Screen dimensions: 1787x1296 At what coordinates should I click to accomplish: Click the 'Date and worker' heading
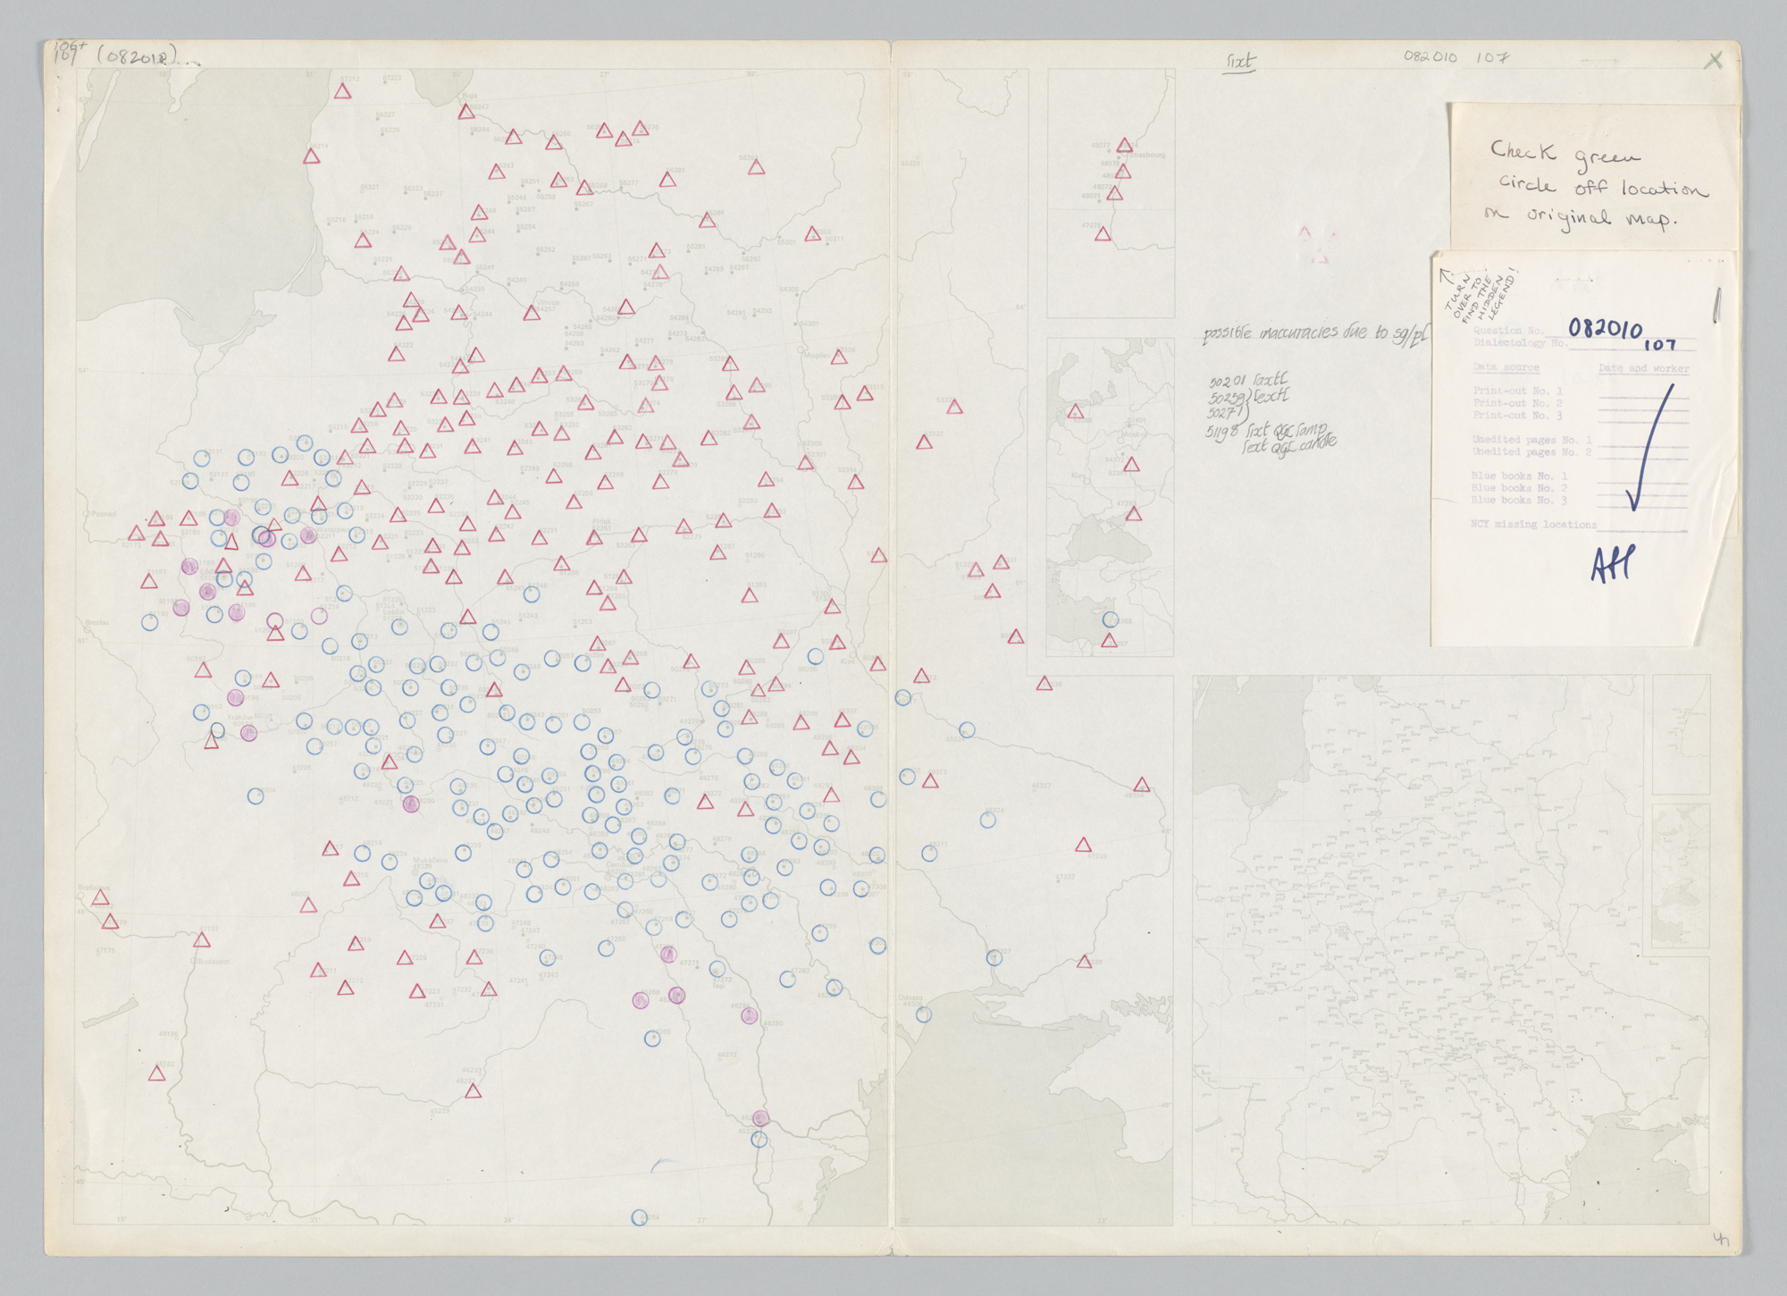(x=1643, y=368)
